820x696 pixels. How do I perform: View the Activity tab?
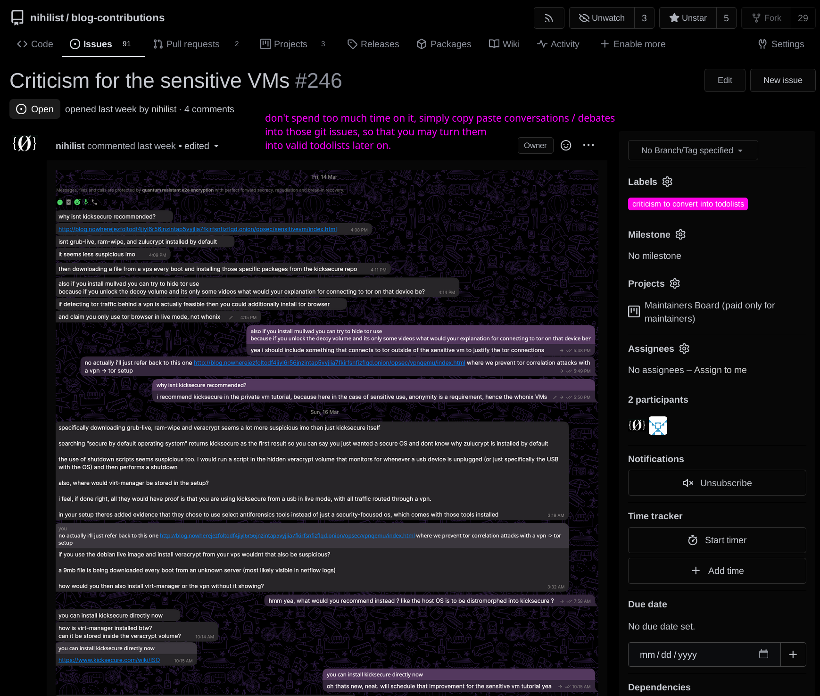[558, 44]
